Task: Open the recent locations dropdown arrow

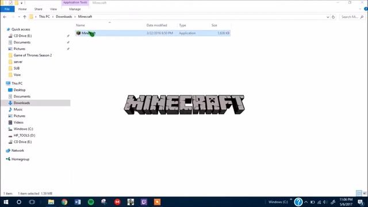Action: [x=19, y=17]
